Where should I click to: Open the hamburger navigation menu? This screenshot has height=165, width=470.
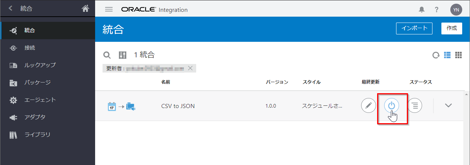(109, 10)
